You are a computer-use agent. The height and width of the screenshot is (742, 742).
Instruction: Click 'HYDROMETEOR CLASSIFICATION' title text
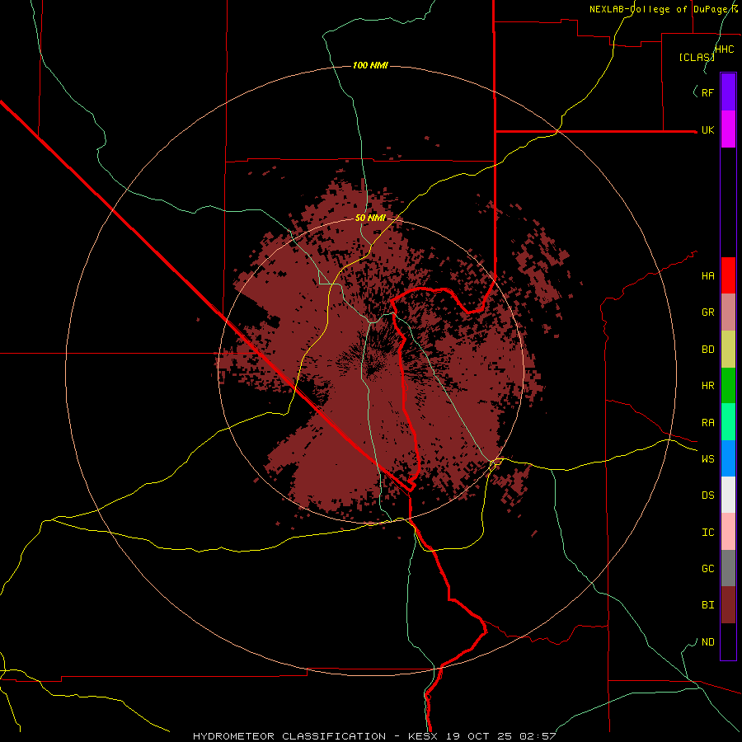[289, 736]
